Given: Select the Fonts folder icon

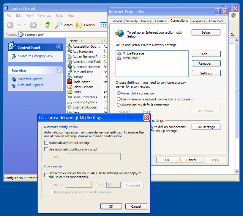Looking at the screenshot, I should click(x=70, y=92).
